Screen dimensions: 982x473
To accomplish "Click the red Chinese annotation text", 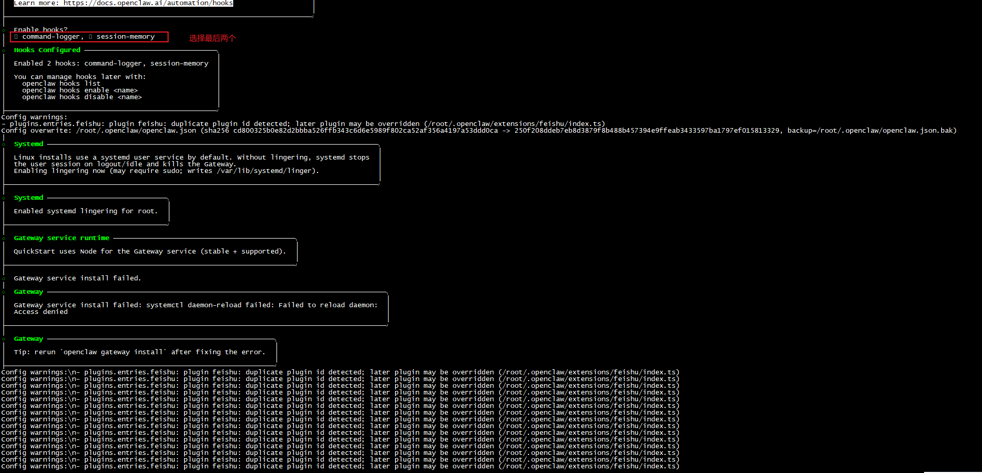I will click(212, 38).
